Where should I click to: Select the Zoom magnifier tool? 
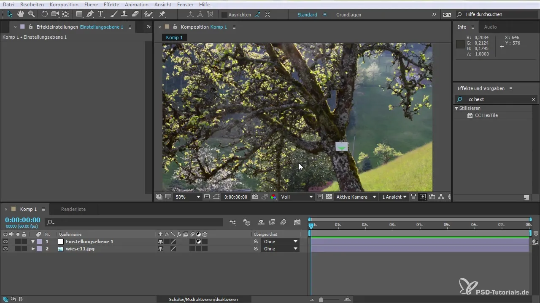pos(31,14)
